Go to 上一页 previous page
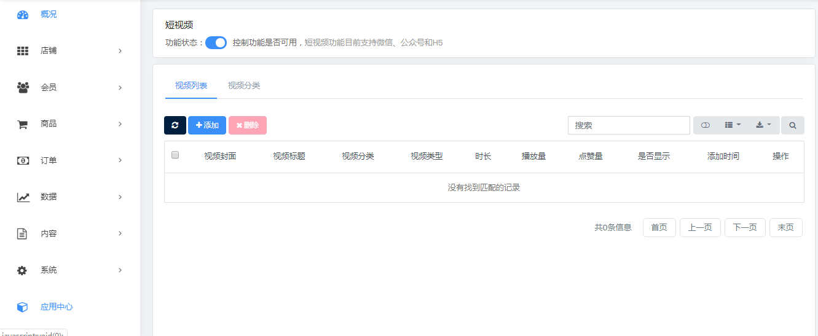This screenshot has height=336, width=818. 700,227
